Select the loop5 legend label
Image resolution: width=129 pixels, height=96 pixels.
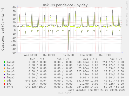click(x=11, y=78)
